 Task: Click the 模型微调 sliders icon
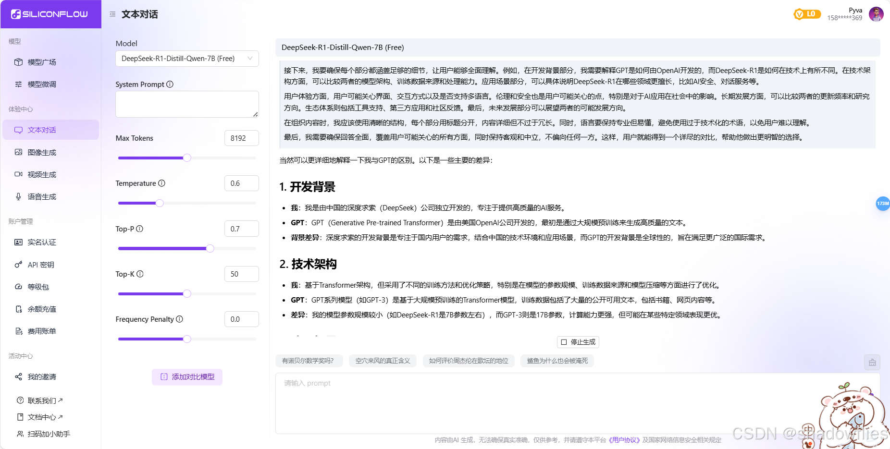[x=18, y=84]
